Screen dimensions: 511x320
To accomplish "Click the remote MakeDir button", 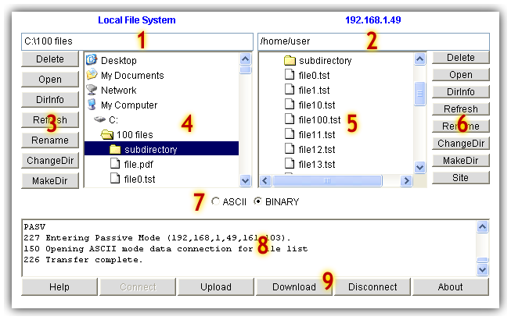I will coord(461,161).
